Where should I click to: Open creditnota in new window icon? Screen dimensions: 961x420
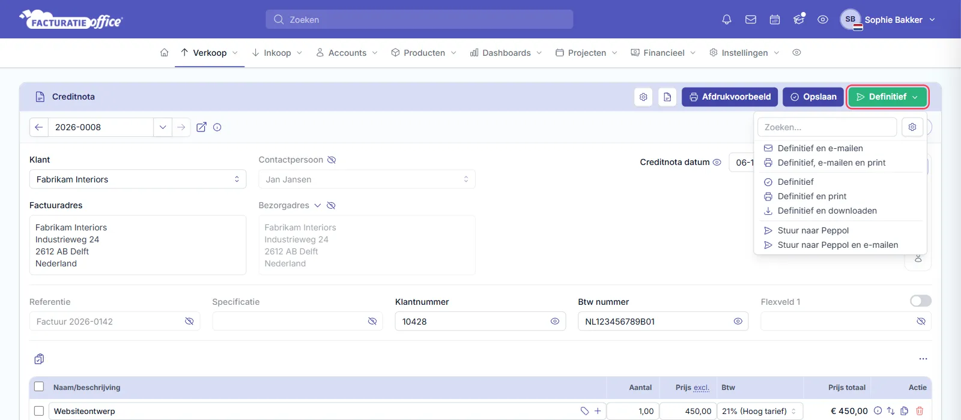[202, 127]
